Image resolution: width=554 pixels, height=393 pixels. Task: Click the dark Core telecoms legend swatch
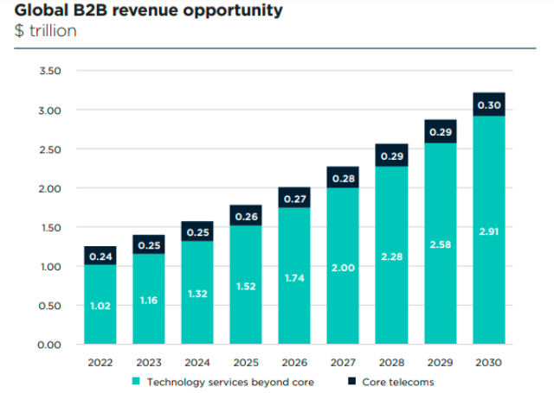(x=351, y=381)
